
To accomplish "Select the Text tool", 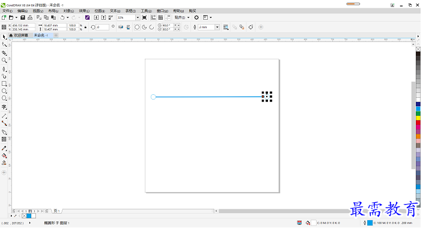I will [x=4, y=107].
